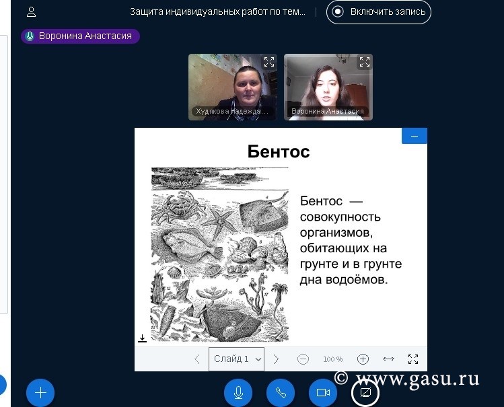Toggle the screen share button
Screen dimensions: 504x407
coord(365,393)
